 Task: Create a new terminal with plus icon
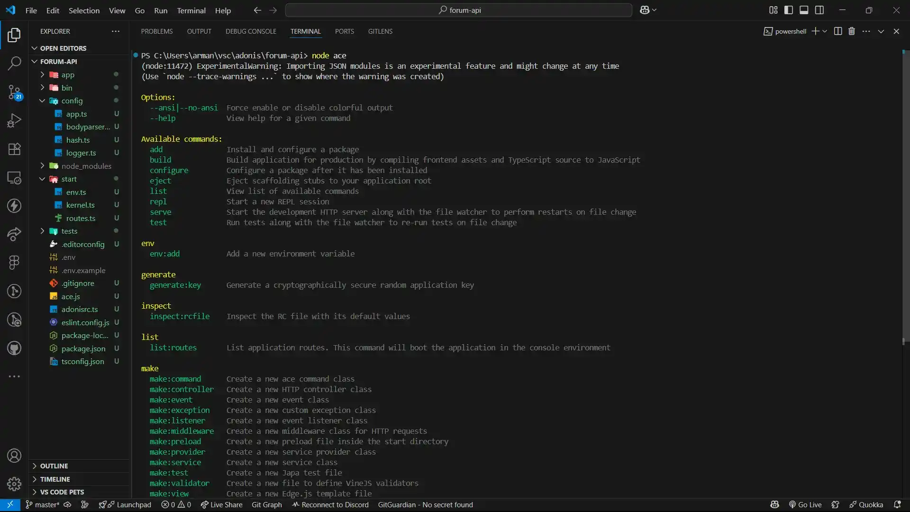(815, 31)
